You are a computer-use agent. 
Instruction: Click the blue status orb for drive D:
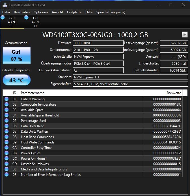26,18
